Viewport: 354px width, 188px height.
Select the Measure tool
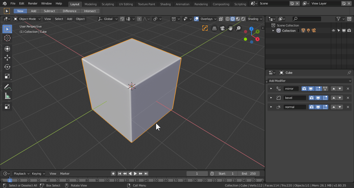pos(7,96)
